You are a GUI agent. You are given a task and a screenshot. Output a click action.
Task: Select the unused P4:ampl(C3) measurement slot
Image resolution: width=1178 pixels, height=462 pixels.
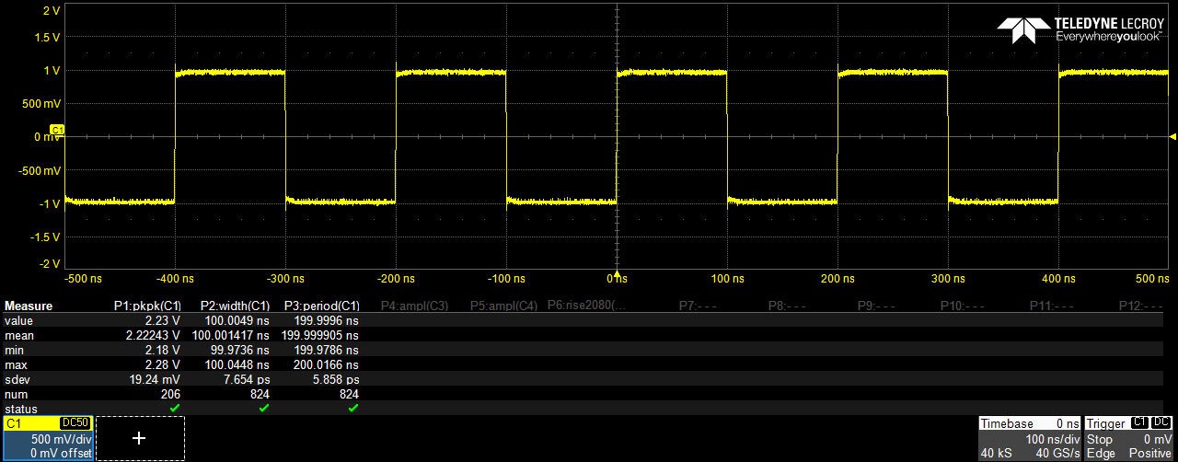click(x=410, y=306)
